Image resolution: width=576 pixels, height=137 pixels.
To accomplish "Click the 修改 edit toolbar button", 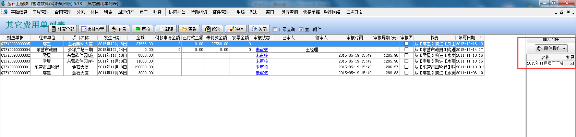I will pyautogui.click(x=213, y=29).
